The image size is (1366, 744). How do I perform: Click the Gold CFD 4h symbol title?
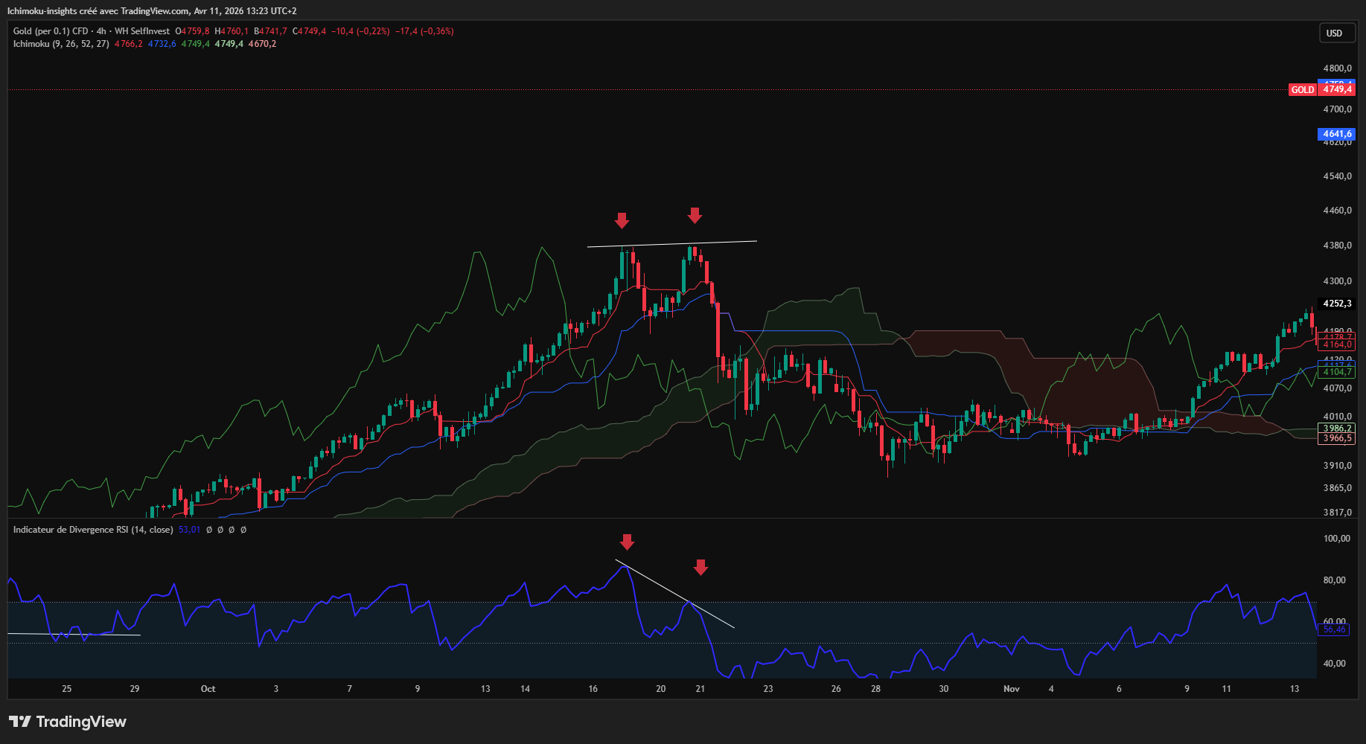click(91, 31)
